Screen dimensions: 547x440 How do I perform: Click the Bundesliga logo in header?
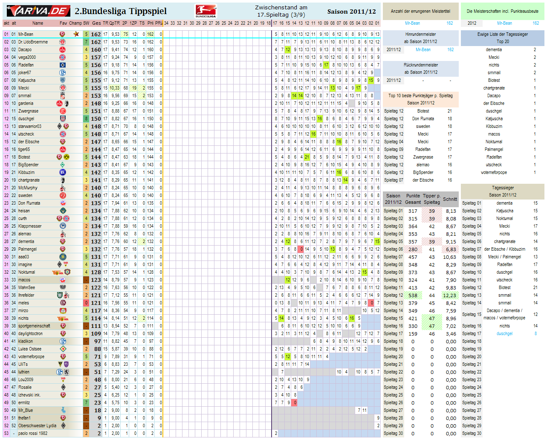(205, 11)
